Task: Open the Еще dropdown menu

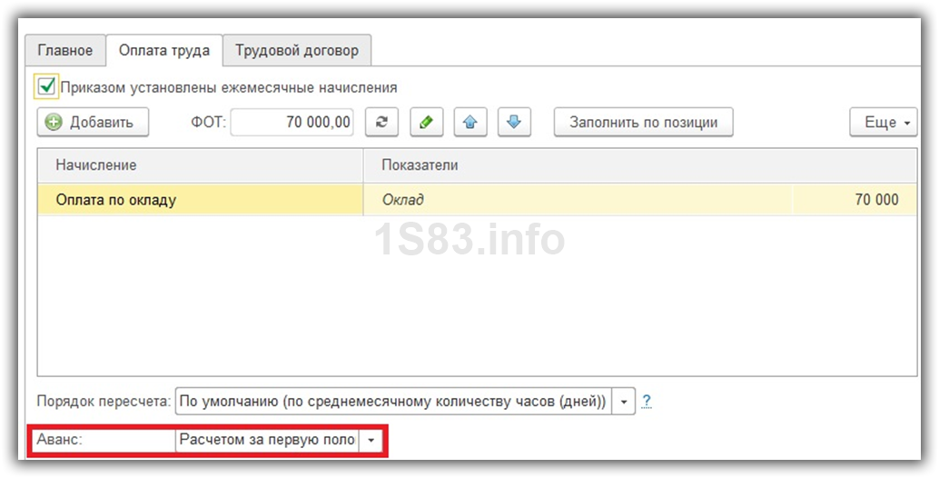Action: [884, 122]
